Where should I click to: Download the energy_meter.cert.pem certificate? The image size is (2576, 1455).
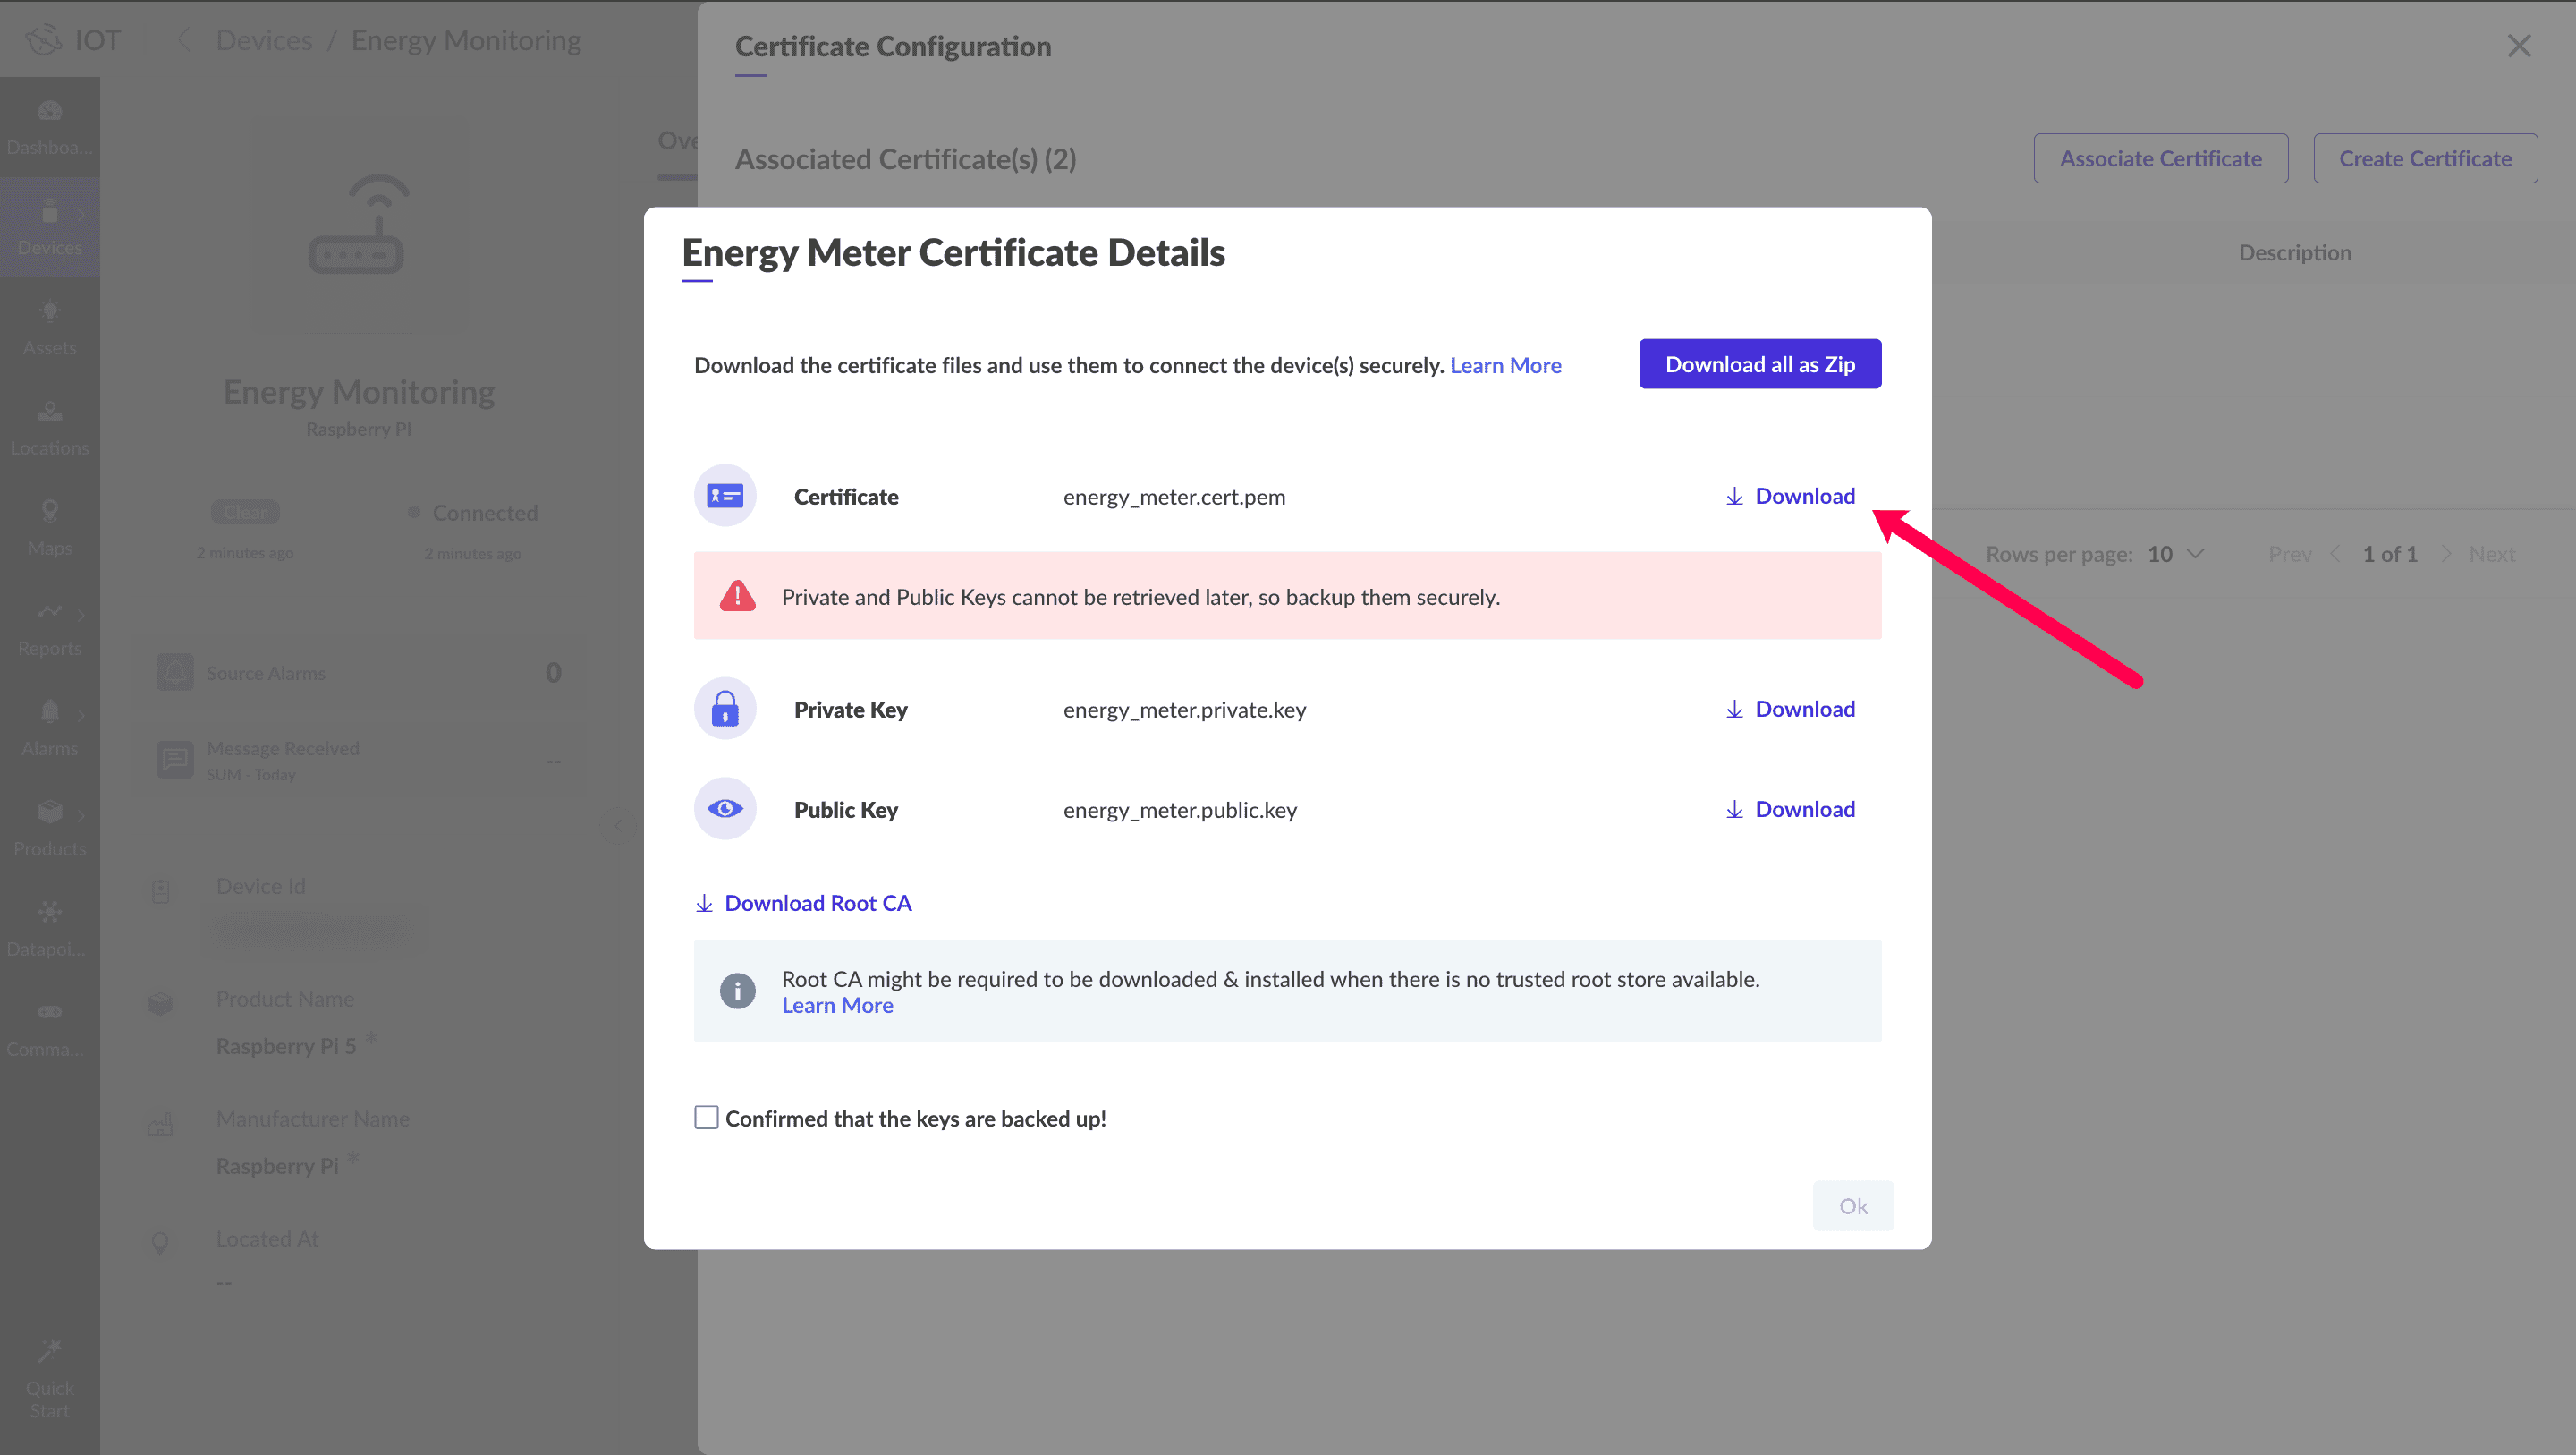[x=1789, y=497]
